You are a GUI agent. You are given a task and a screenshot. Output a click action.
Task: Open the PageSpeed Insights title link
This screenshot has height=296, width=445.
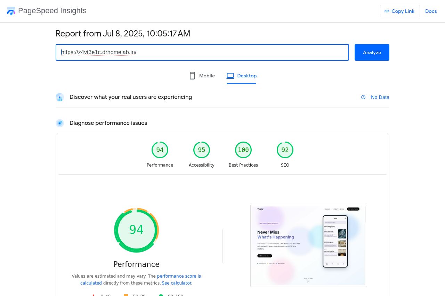[52, 11]
